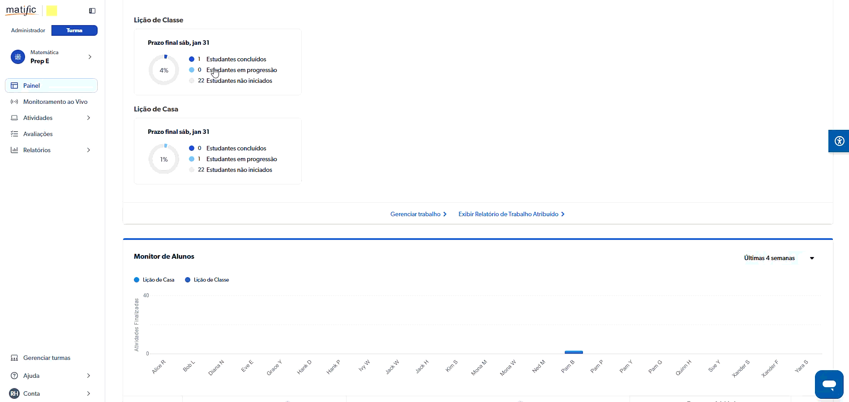This screenshot has height=402, width=849.
Task: Click the Matific logo
Action: (21, 10)
